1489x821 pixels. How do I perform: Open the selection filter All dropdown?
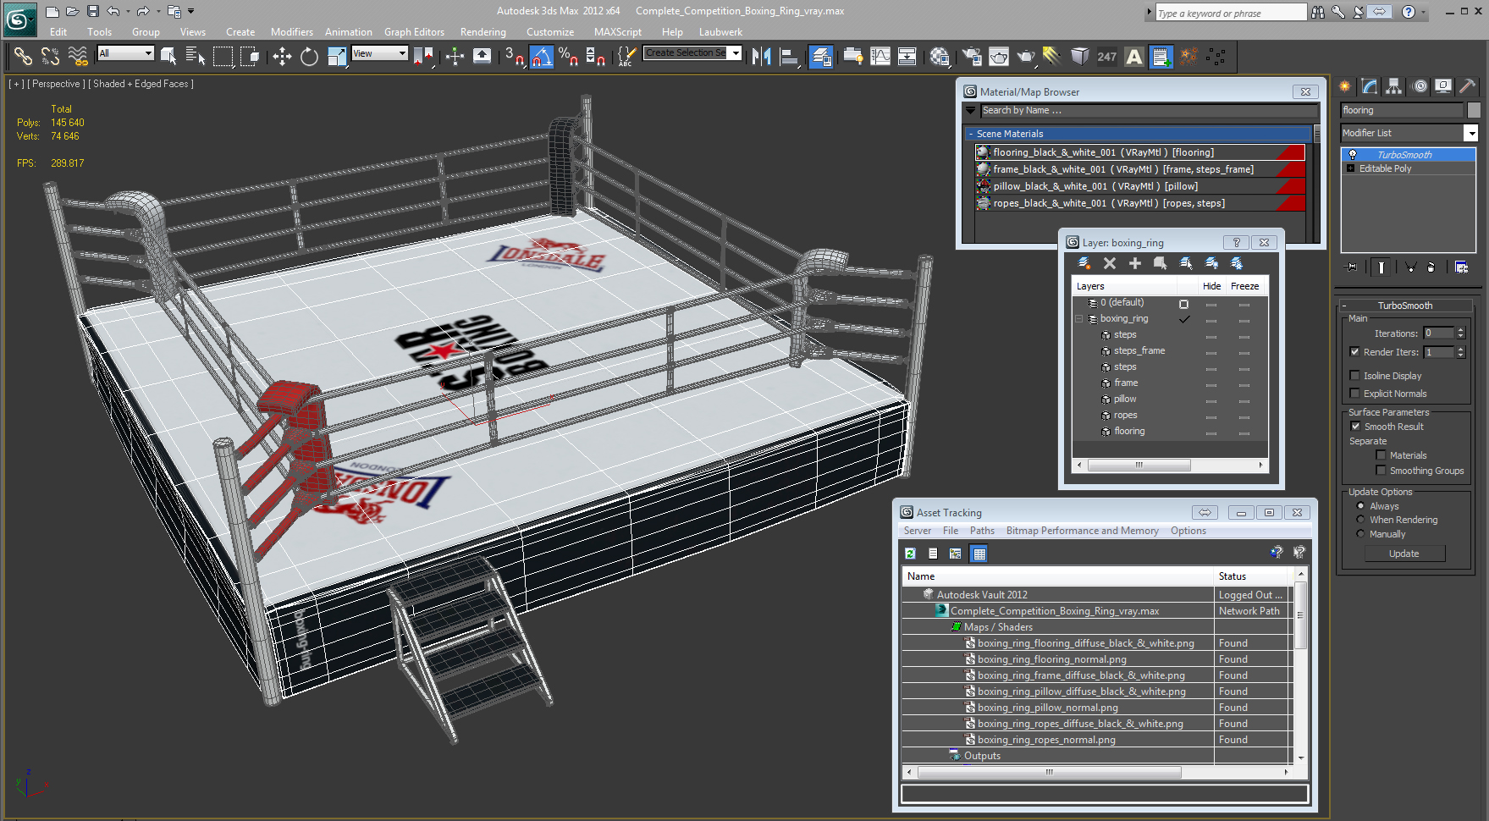click(125, 53)
